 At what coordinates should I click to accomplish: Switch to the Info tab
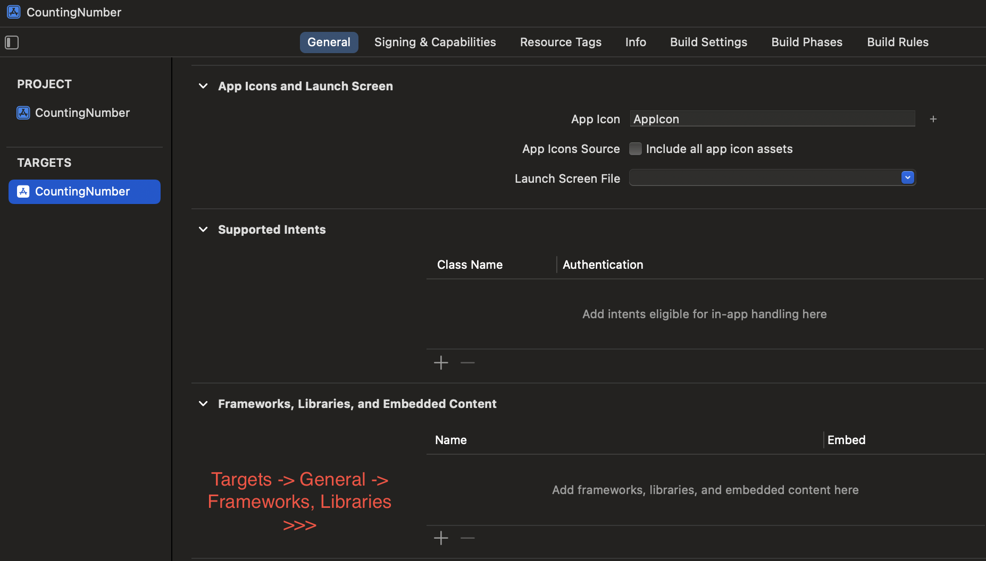[636, 42]
